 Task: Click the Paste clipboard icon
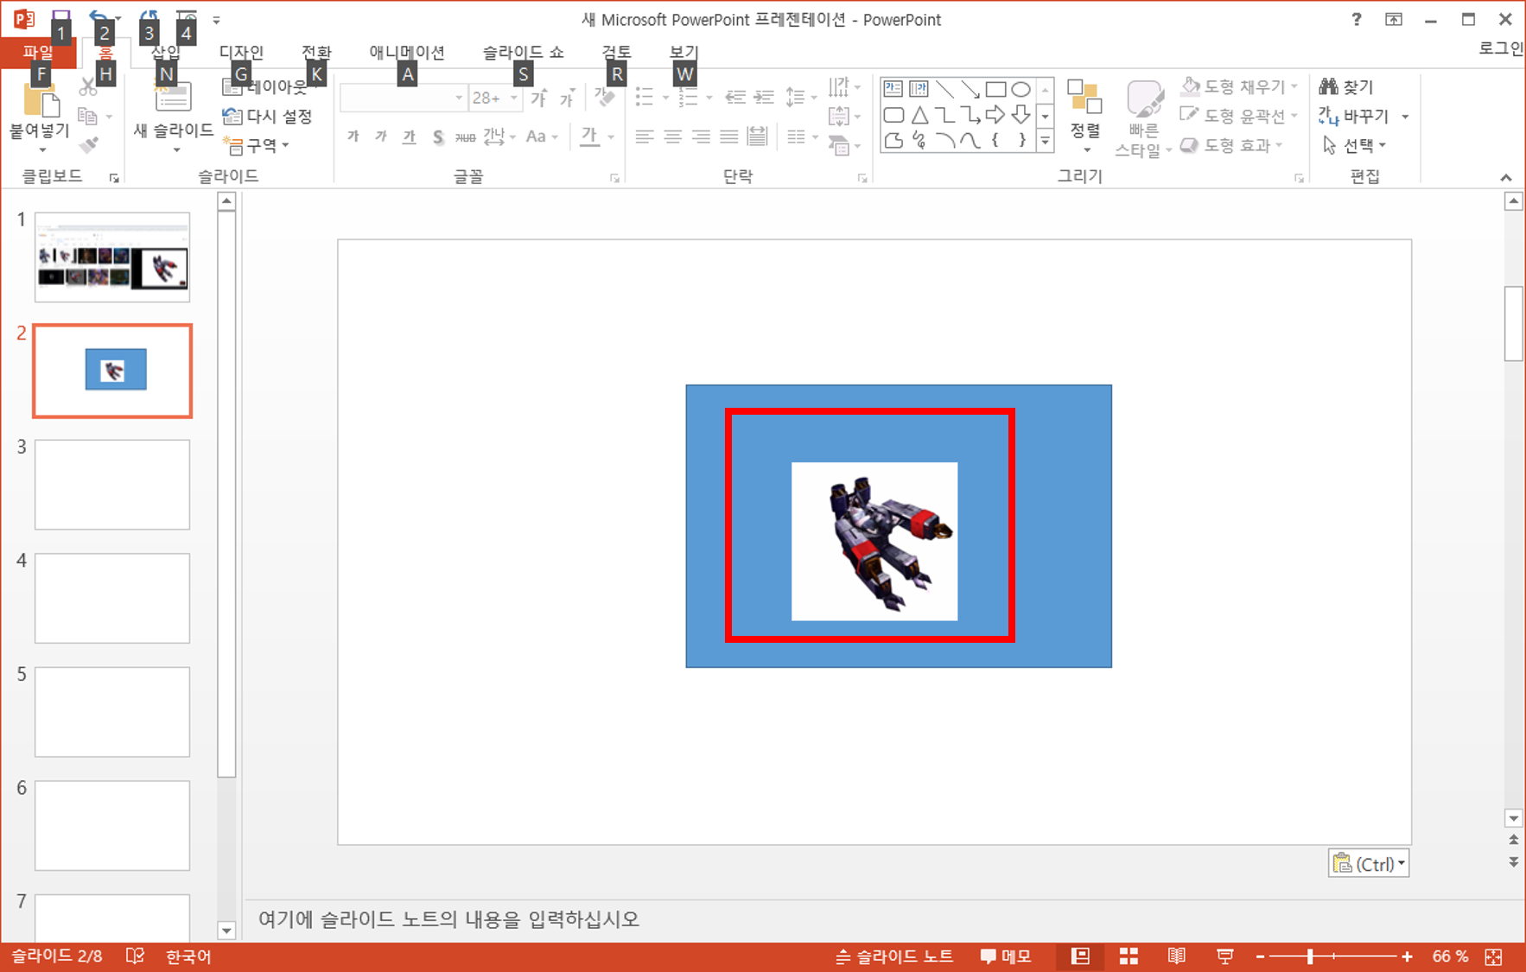(x=40, y=100)
